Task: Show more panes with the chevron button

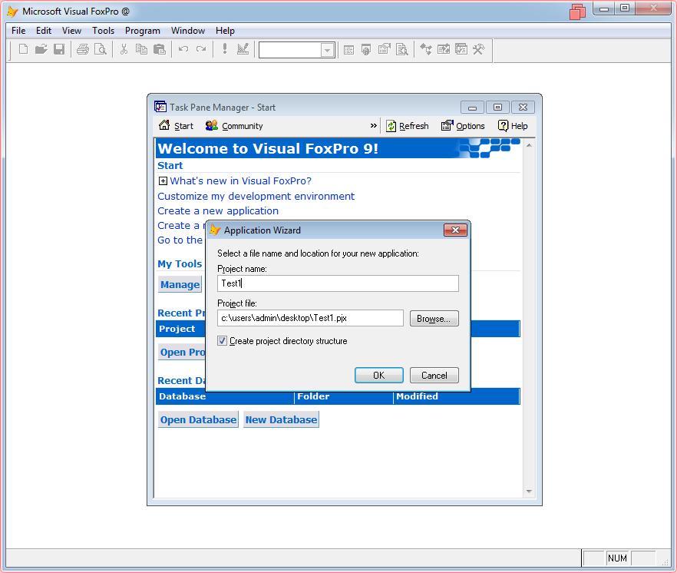Action: tap(374, 126)
